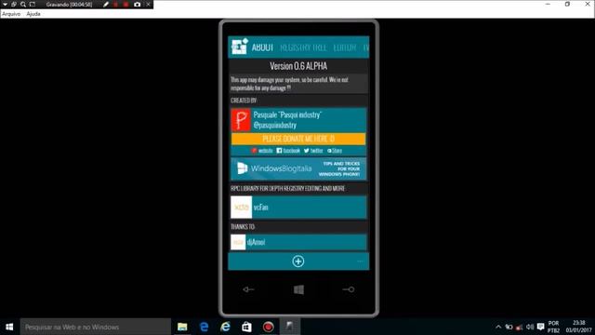This screenshot has width=595, height=335.
Task: Open the red recorder app taskbar icon
Action: point(269,327)
